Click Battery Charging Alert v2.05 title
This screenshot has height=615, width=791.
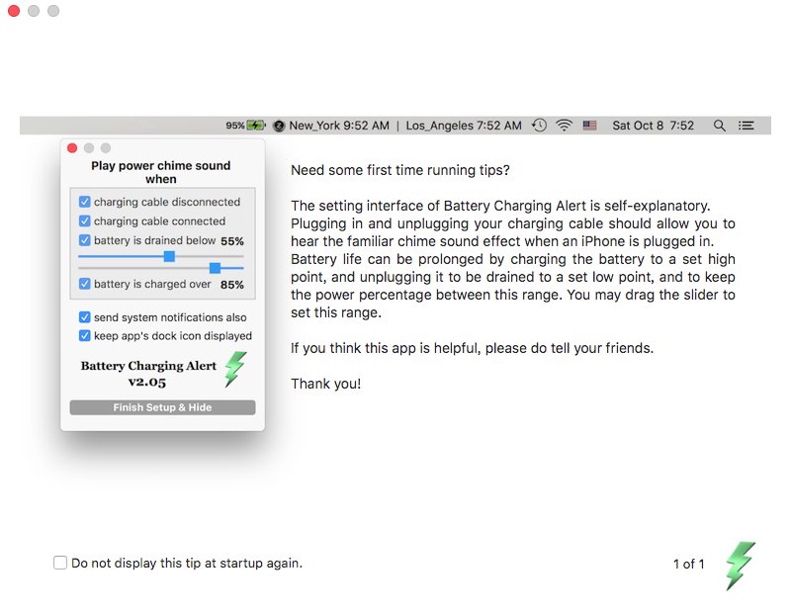pos(148,374)
